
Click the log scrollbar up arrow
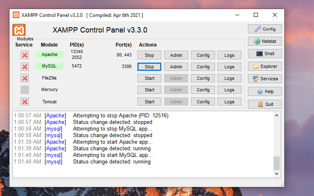tap(276, 115)
